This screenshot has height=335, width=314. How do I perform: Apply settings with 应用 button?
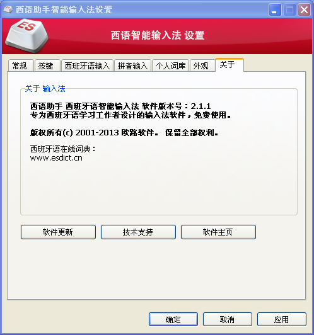pos(282,319)
